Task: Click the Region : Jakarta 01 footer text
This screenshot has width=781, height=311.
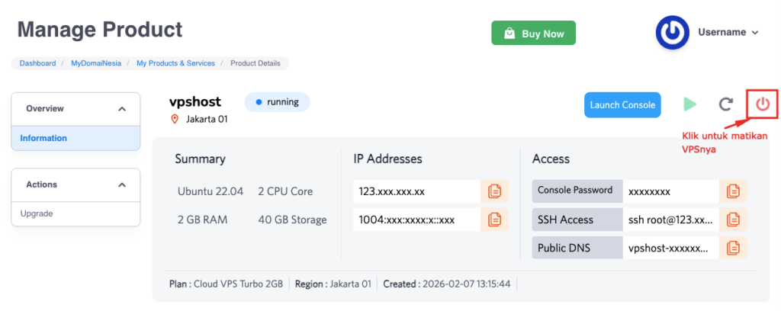Action: [333, 284]
